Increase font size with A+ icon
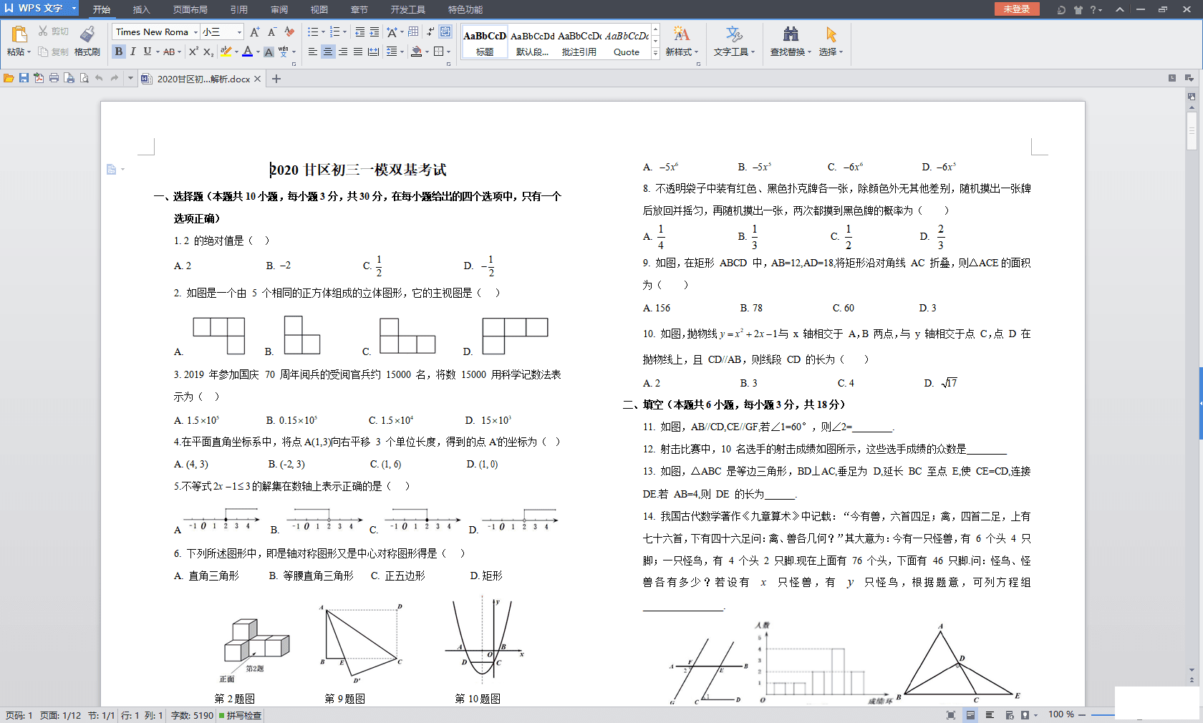This screenshot has height=723, width=1203. [x=255, y=31]
